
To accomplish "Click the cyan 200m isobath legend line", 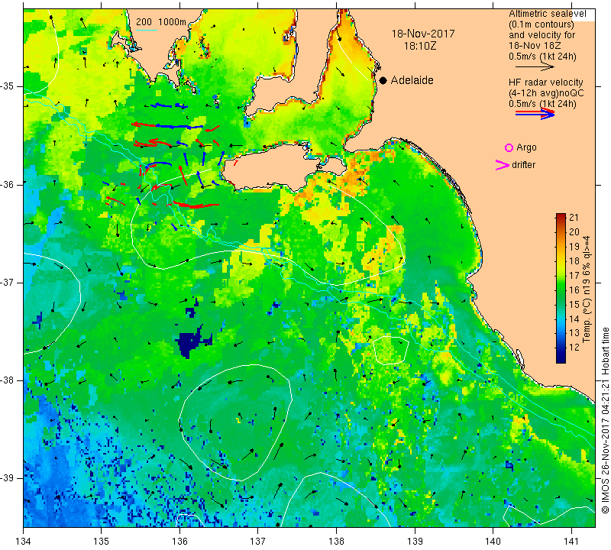I will 147,30.
